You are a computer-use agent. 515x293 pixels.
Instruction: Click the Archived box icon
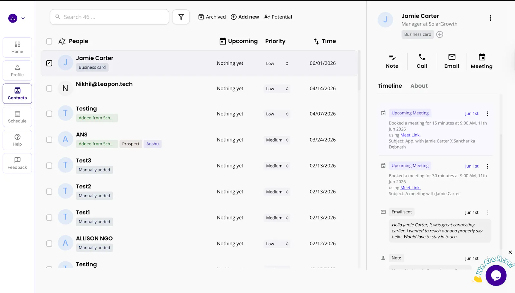[201, 17]
